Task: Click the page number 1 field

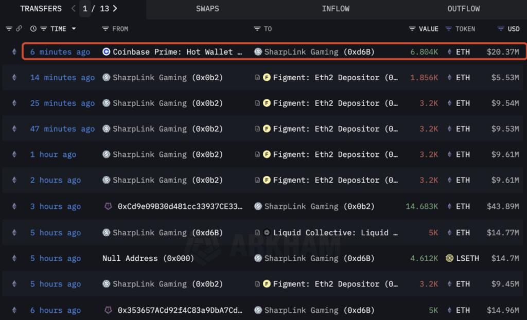Action: click(x=85, y=9)
